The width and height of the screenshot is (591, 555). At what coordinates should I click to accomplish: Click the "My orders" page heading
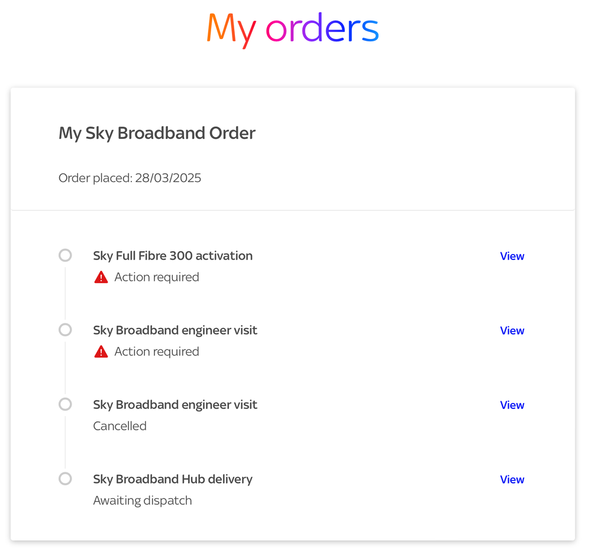point(292,28)
